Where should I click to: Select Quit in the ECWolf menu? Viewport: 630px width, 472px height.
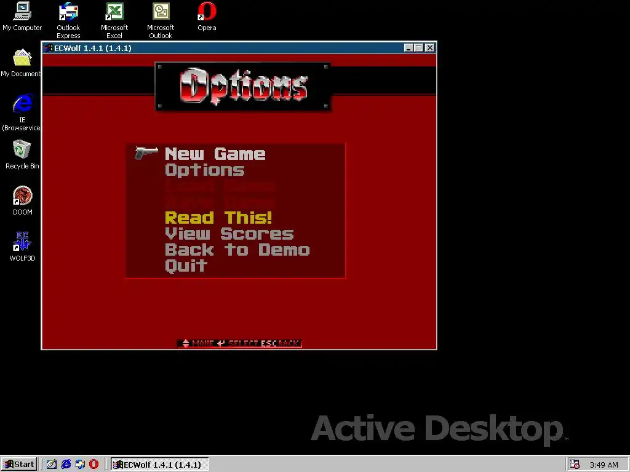click(x=186, y=266)
